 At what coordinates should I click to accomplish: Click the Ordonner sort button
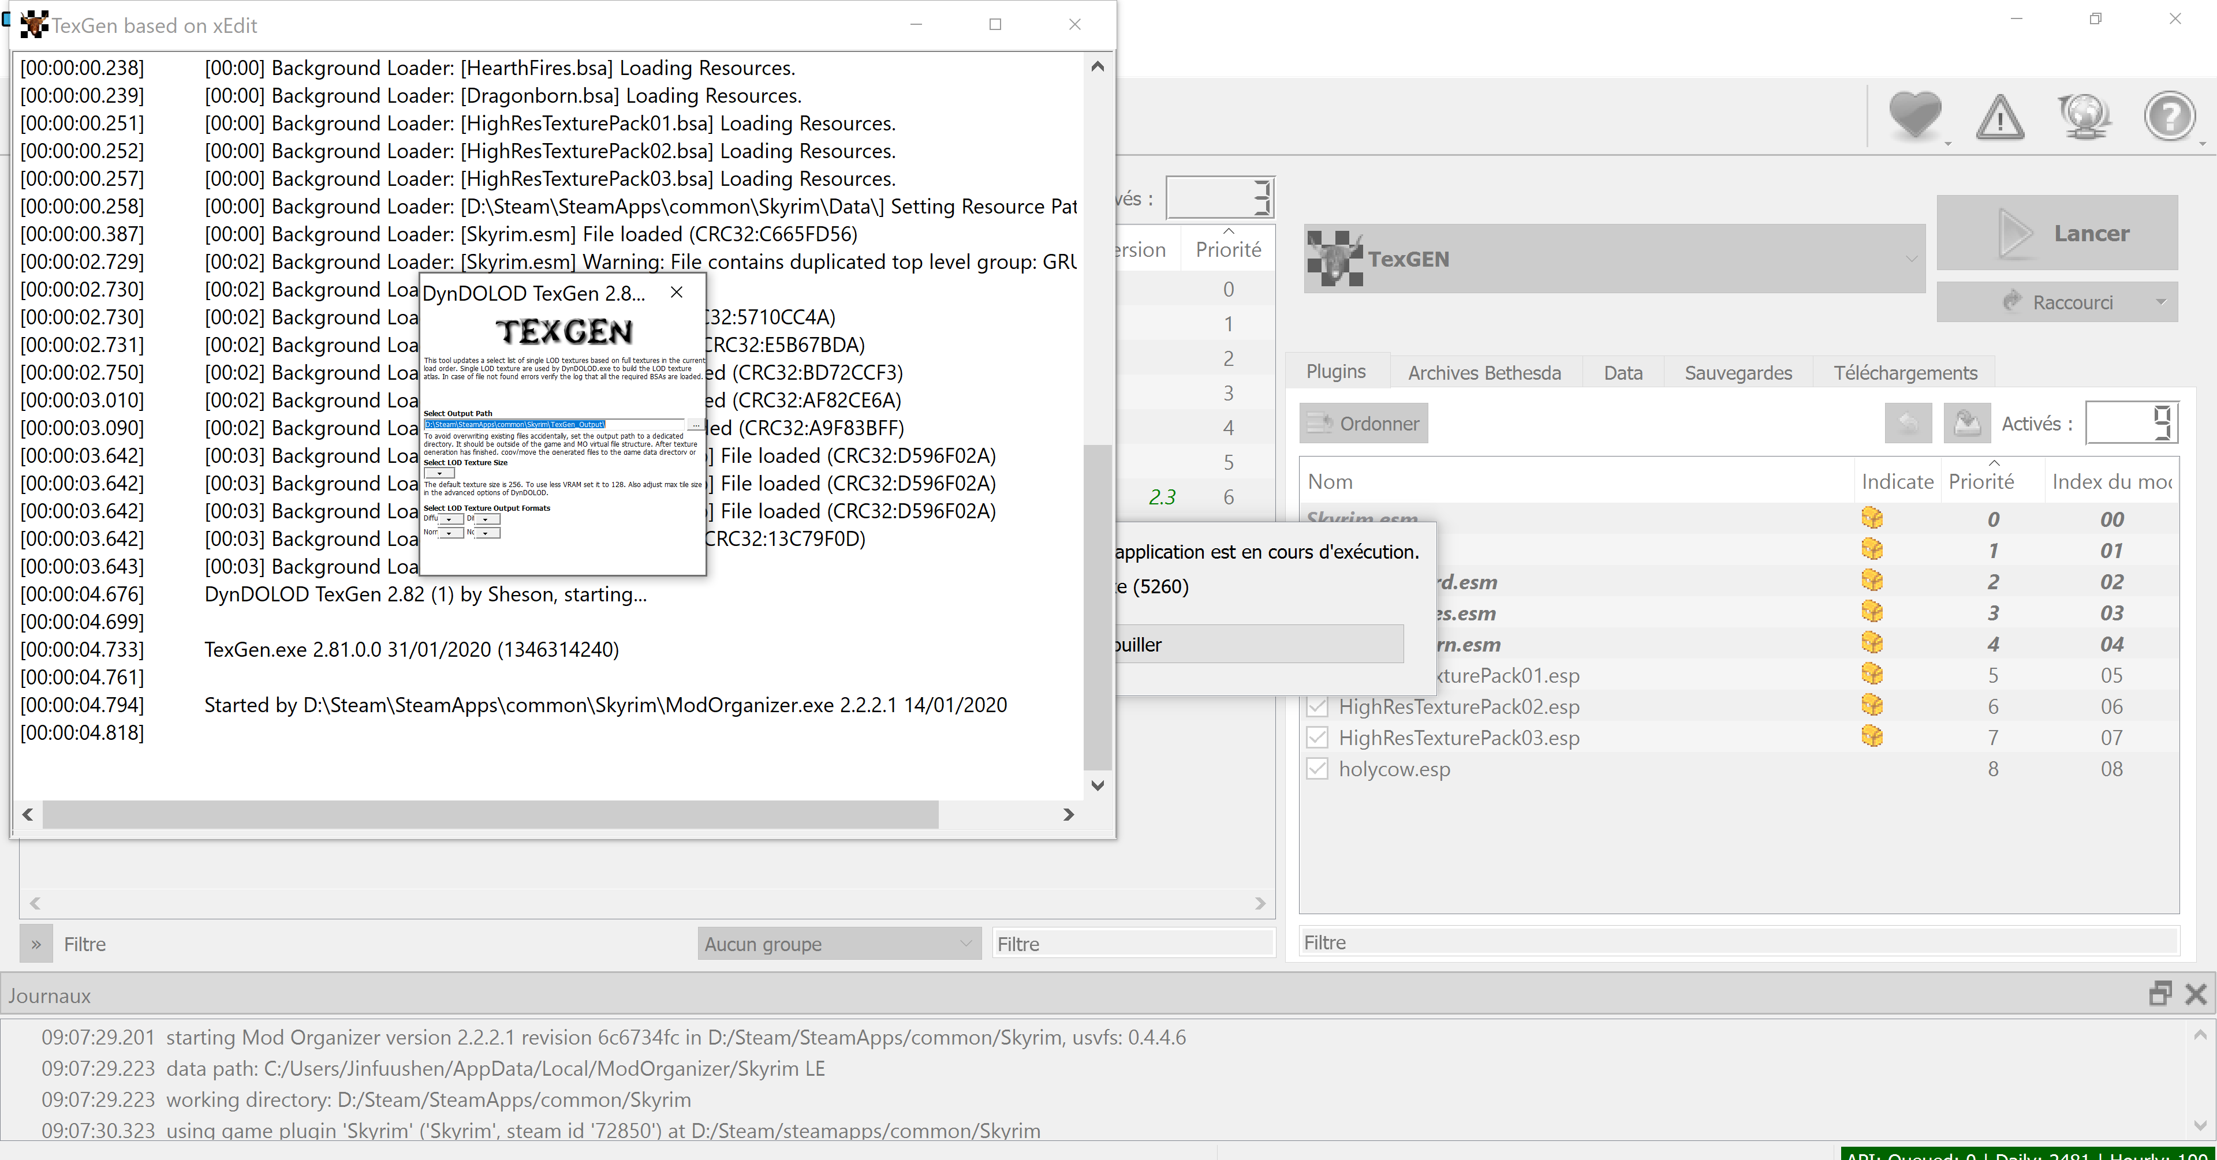pyautogui.click(x=1363, y=424)
